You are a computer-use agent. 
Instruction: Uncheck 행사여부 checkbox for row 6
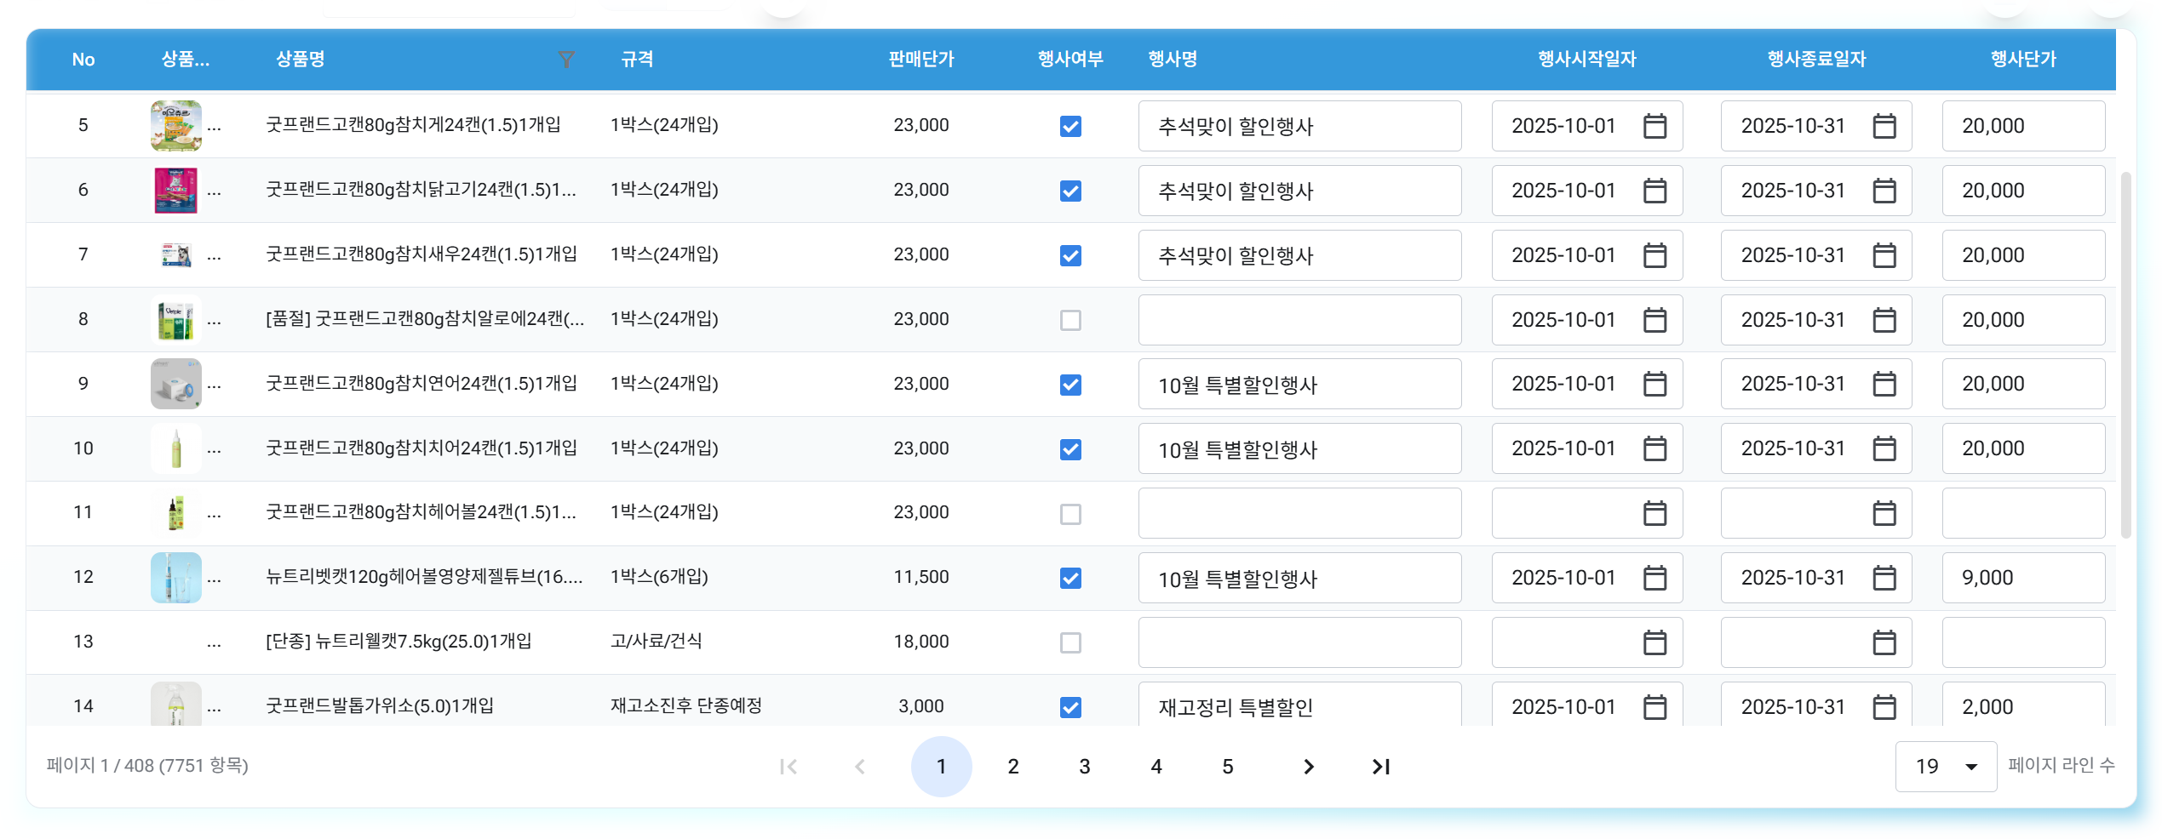click(x=1070, y=191)
